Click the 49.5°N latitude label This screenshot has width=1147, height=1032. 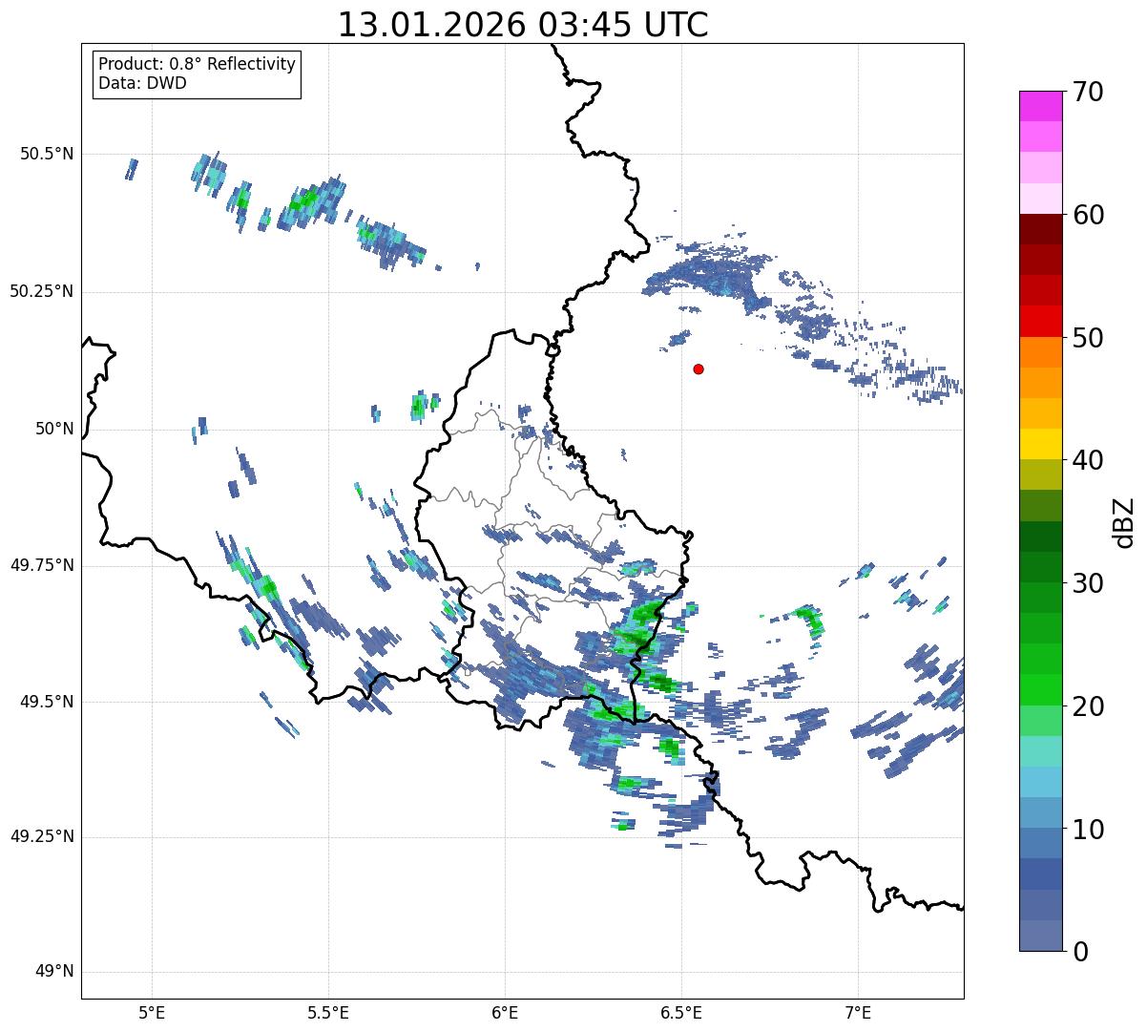[x=48, y=702]
